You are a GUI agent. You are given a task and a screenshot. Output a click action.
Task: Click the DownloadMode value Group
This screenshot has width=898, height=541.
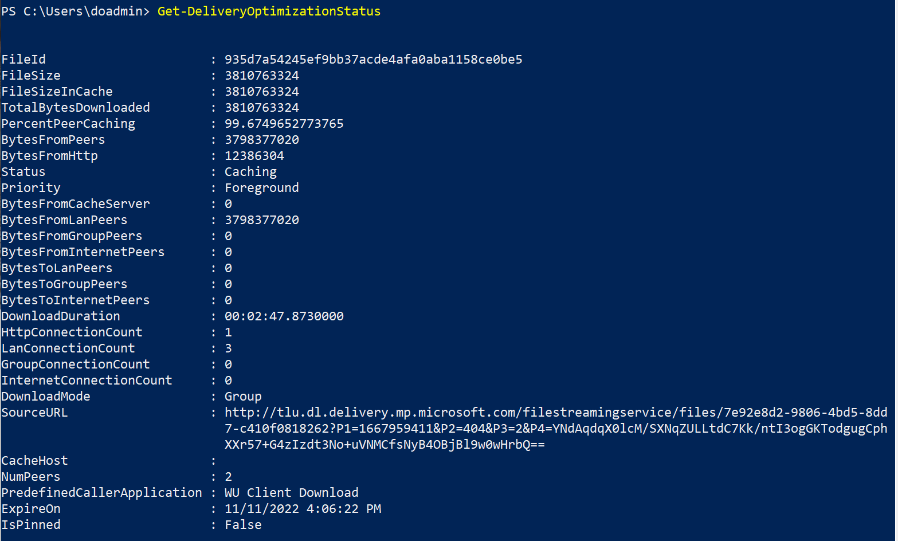pyautogui.click(x=243, y=397)
